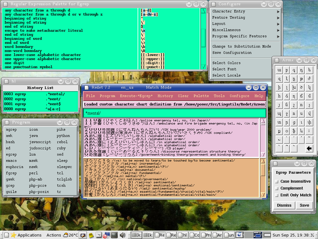
Task: Click the Applications star icon in the panel
Action: 13,235
